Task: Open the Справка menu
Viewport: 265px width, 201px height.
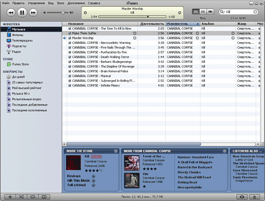Action: tap(94, 3)
